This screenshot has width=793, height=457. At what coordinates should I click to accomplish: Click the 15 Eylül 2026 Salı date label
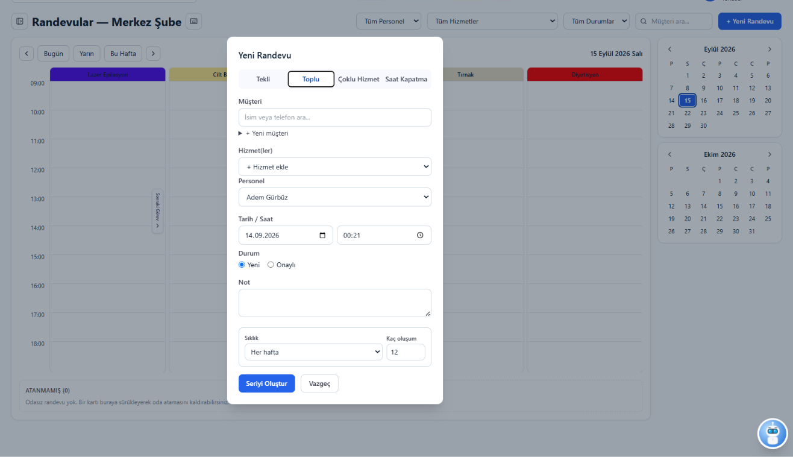point(616,54)
